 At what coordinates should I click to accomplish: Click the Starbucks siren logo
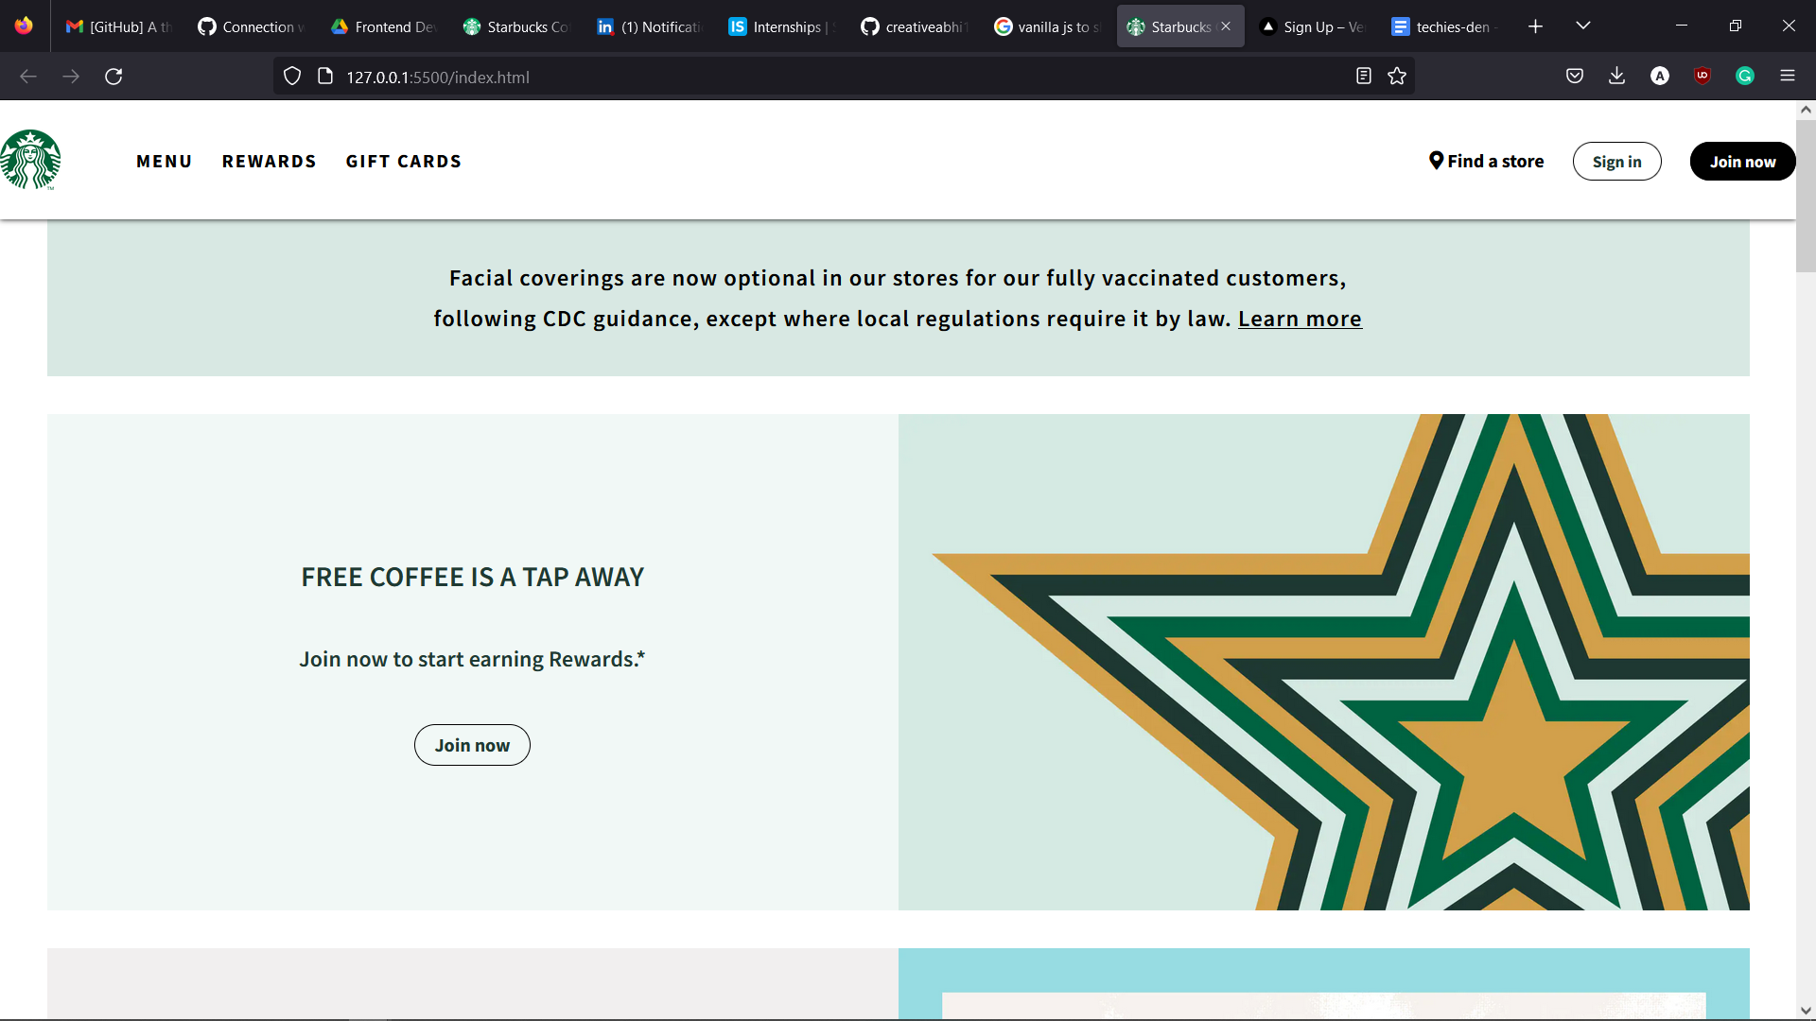30,160
